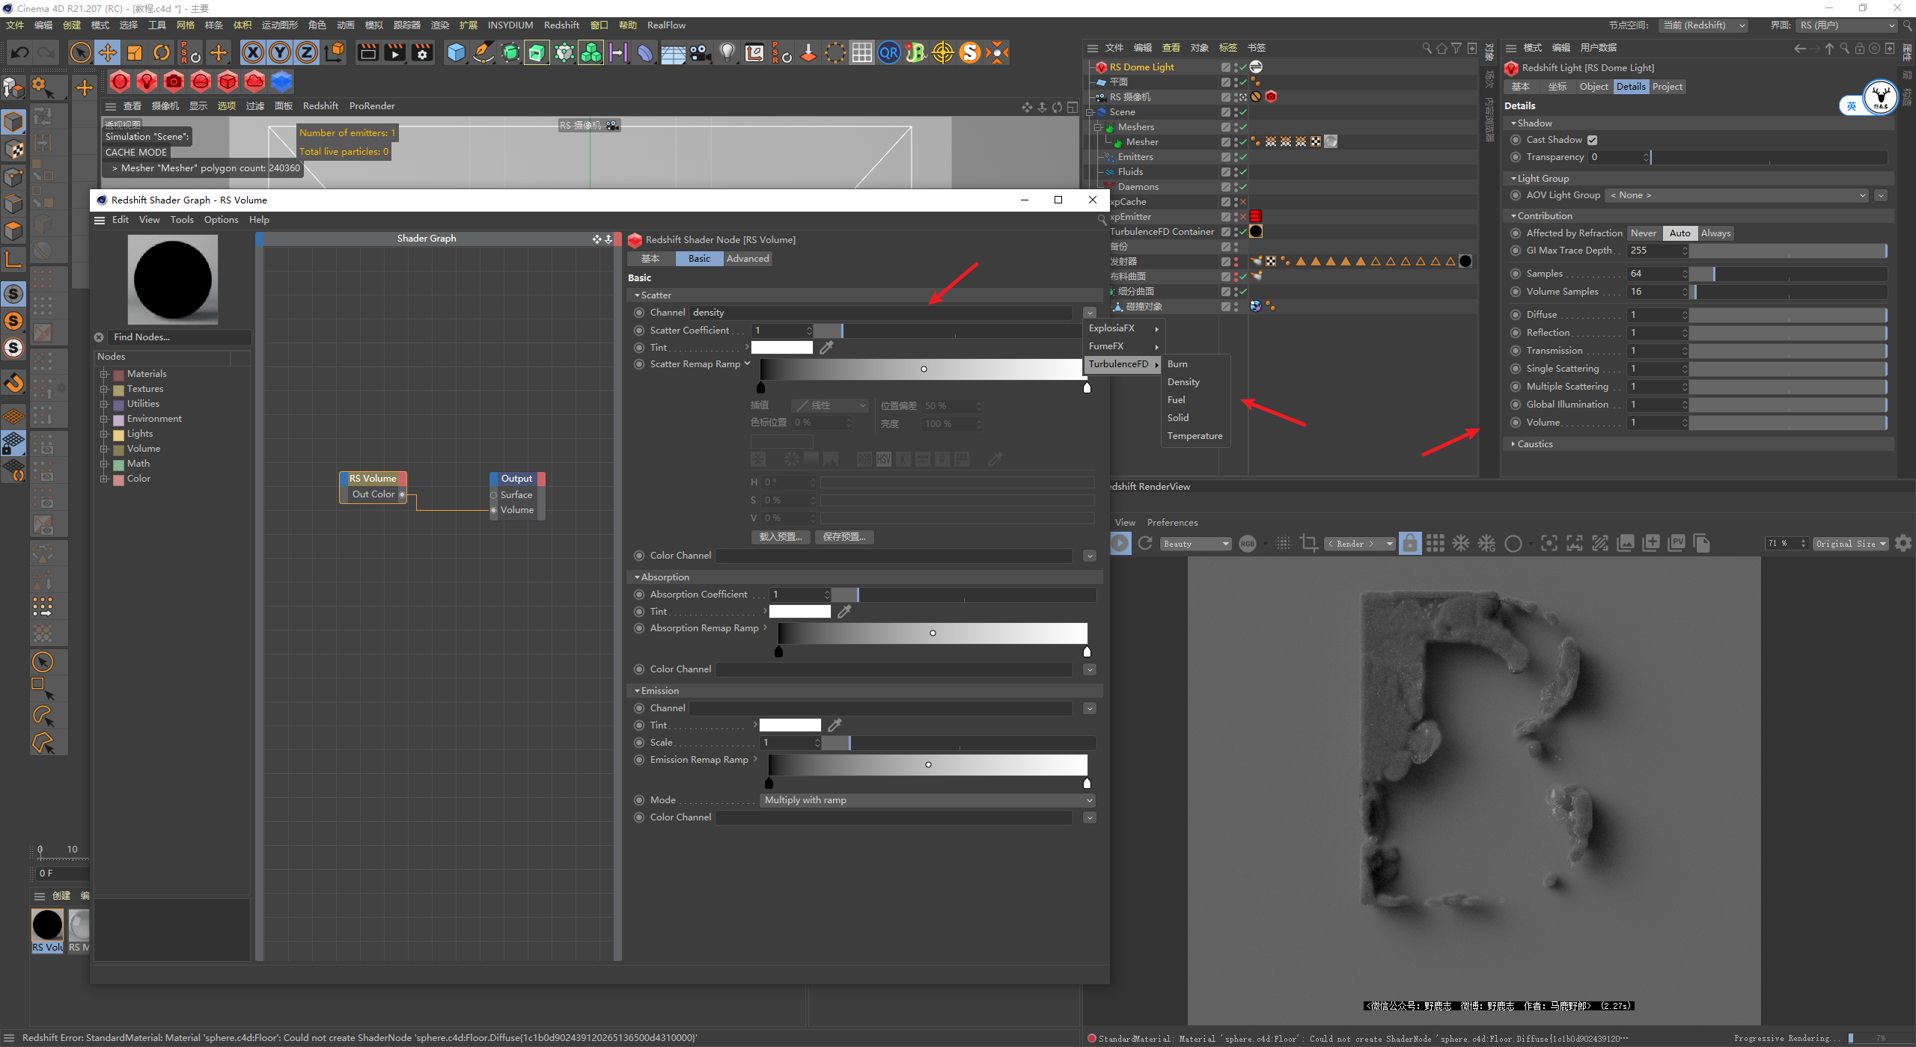Image resolution: width=1916 pixels, height=1047 pixels.
Task: Set Affected by Refraction to Never
Action: pos(1644,233)
